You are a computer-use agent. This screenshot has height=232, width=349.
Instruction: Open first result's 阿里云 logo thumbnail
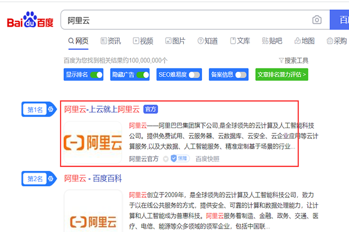click(x=93, y=143)
